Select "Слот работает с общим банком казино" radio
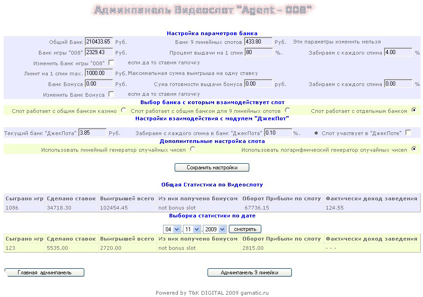 [x=123, y=111]
